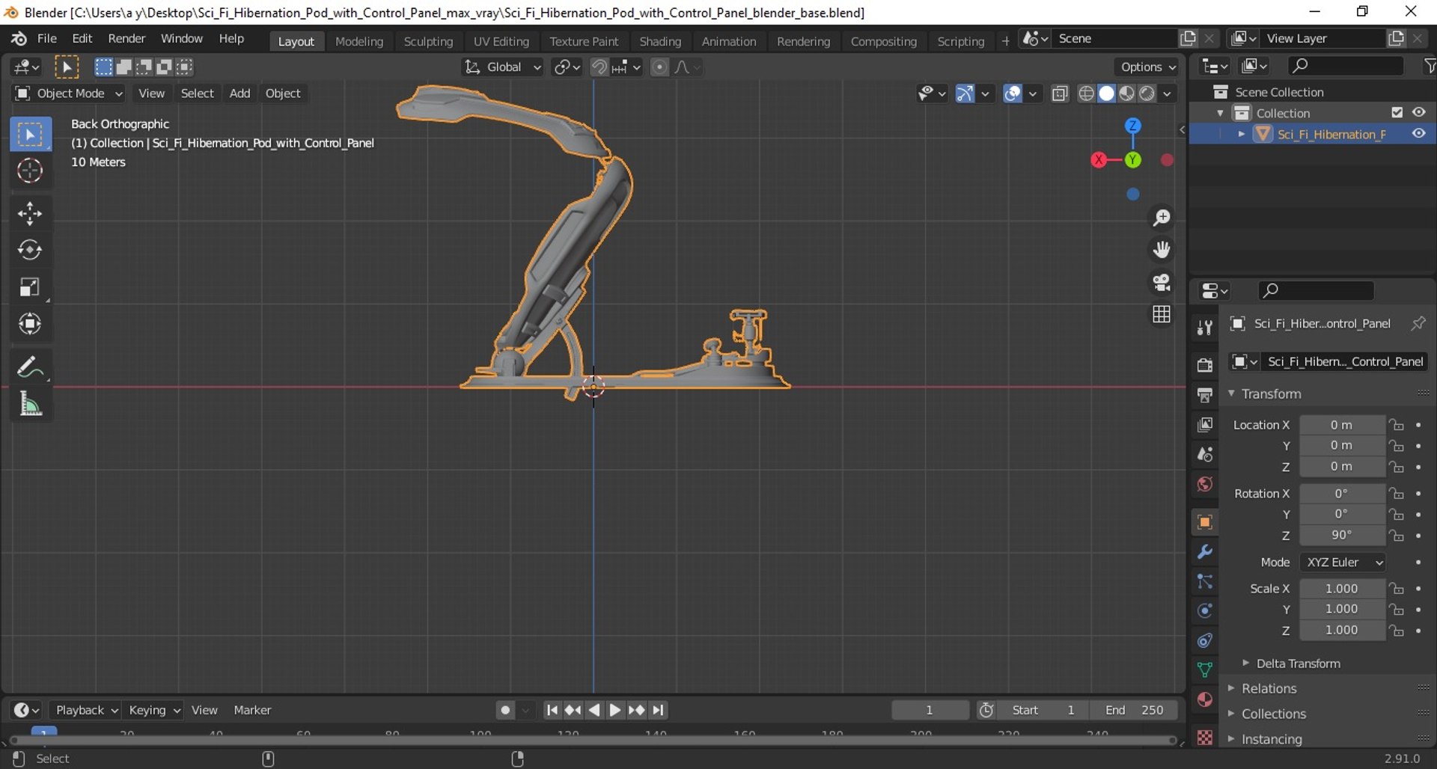Open the Options dropdown
This screenshot has width=1437, height=769.
1147,67
